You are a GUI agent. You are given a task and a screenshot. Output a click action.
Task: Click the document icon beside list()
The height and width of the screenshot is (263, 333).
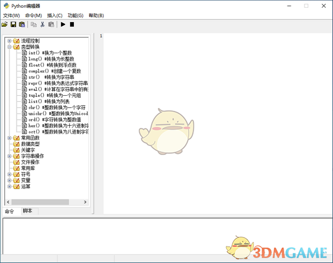24,101
